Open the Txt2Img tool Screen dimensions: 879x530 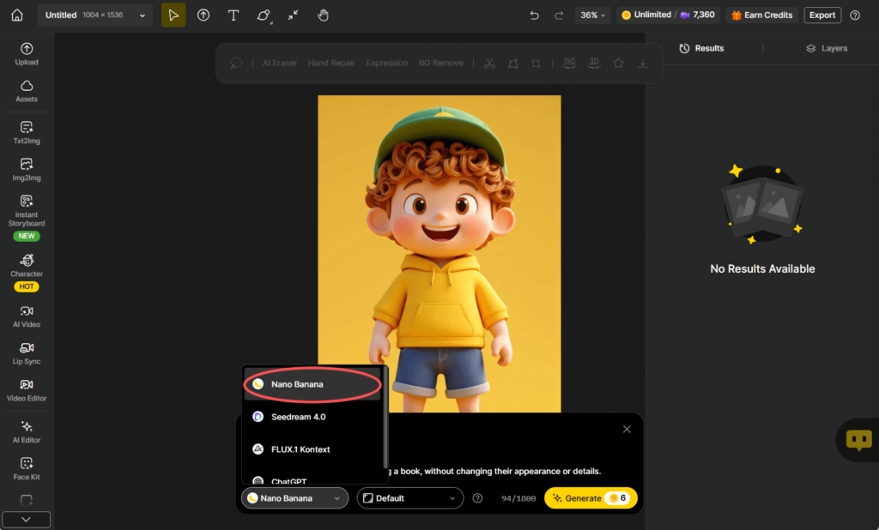click(27, 132)
